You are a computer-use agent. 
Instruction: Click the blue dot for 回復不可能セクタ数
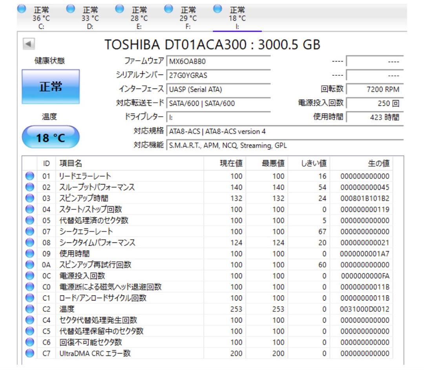tap(29, 342)
